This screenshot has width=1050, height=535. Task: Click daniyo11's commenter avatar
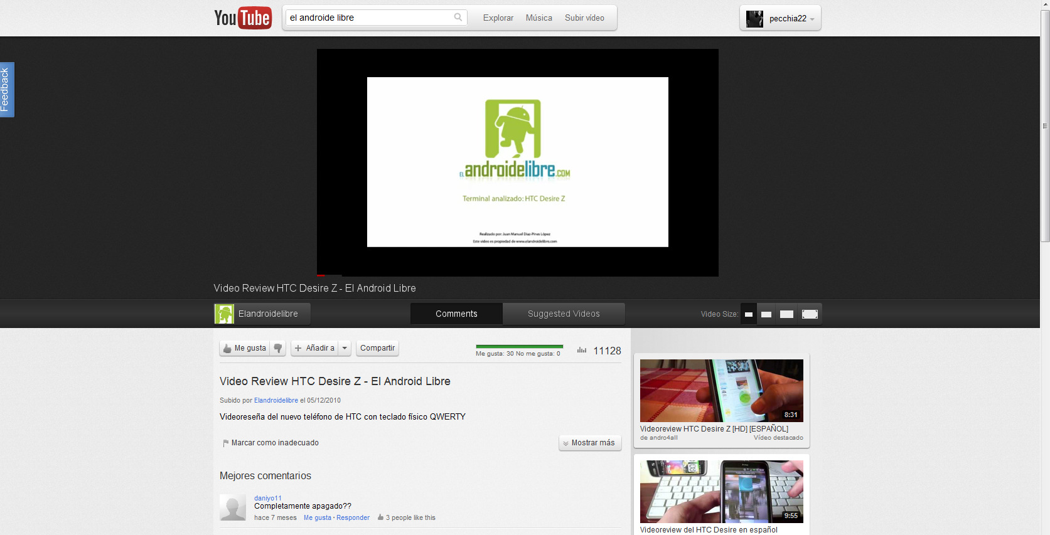click(x=233, y=507)
